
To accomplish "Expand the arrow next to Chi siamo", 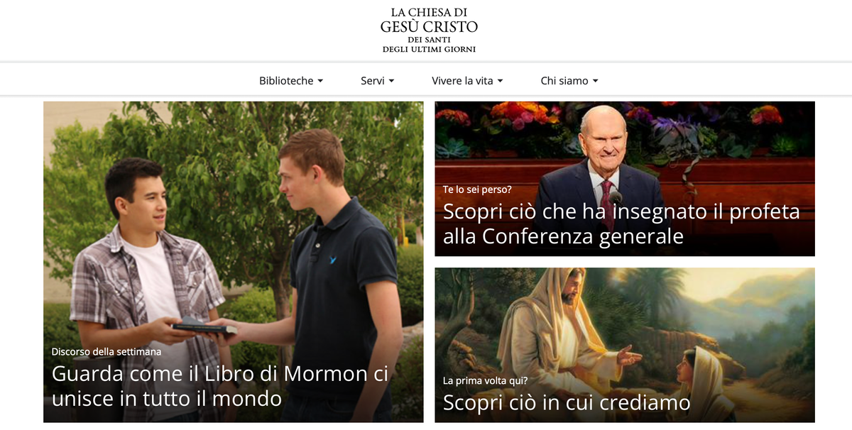I will tap(595, 82).
